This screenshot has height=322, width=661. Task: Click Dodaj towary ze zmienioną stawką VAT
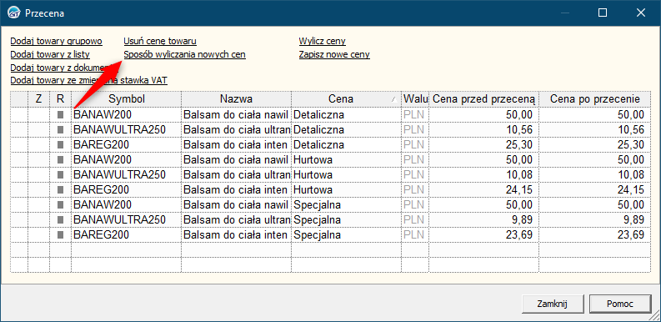tap(89, 80)
